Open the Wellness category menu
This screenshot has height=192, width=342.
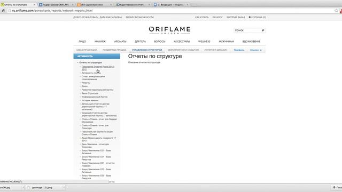point(204,42)
